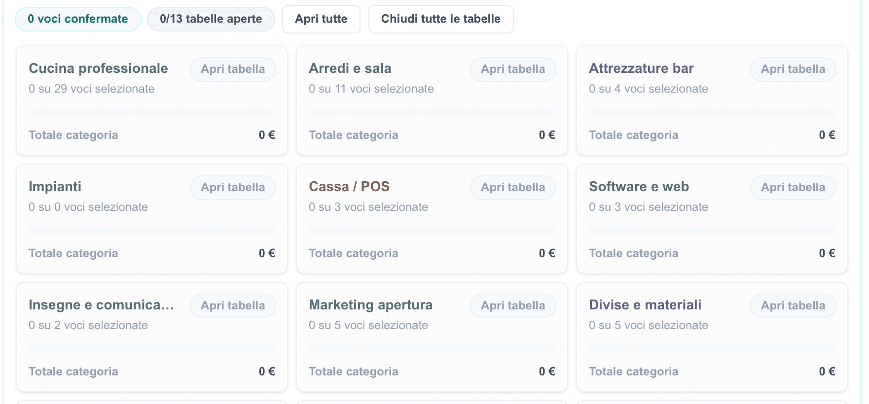The image size is (869, 404).
Task: Select the 'Software e web' card title
Action: 639,187
